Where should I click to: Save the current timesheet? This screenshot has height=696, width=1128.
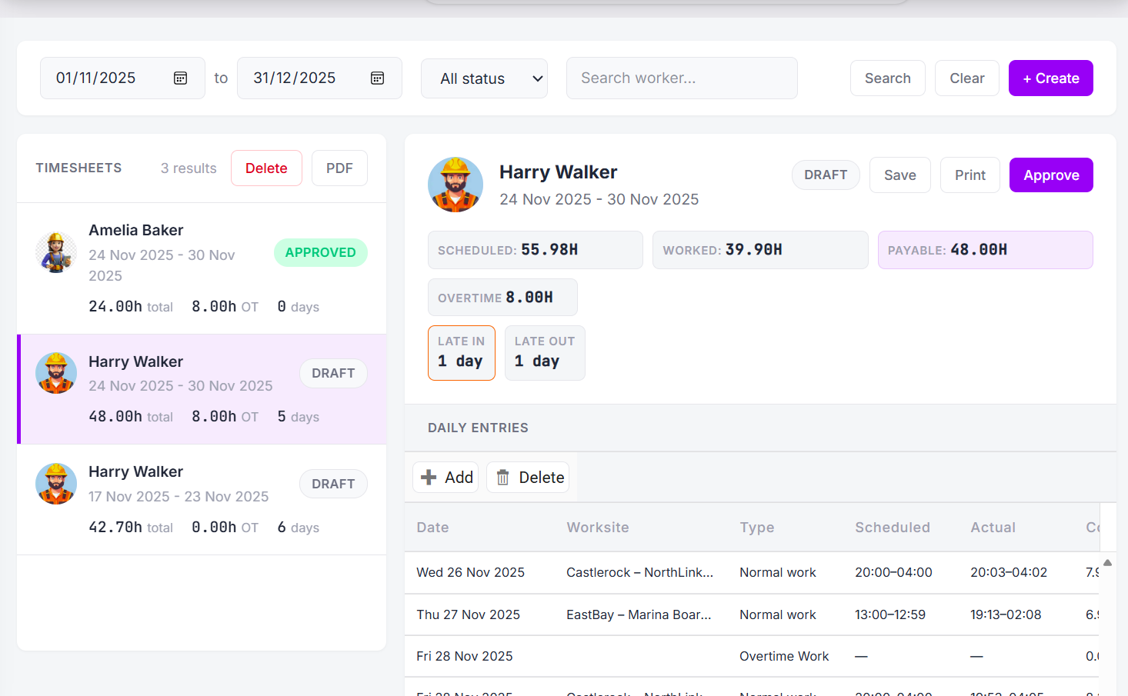[899, 175]
